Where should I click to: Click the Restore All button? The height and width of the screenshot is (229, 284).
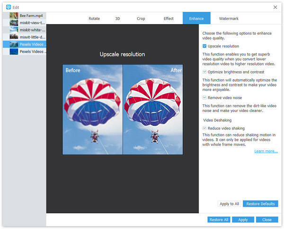point(219,220)
